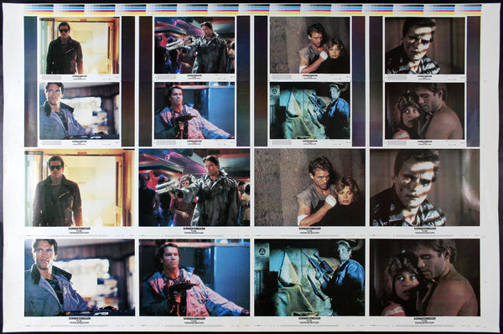Open large card of pink-lit man holding gun
Viewport: 503px width, 334px height.
pos(194,278)
